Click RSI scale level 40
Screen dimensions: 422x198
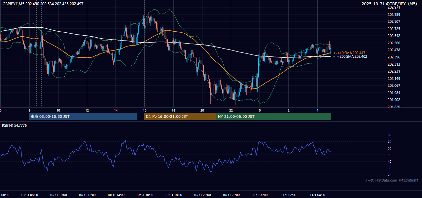[x=389, y=161]
